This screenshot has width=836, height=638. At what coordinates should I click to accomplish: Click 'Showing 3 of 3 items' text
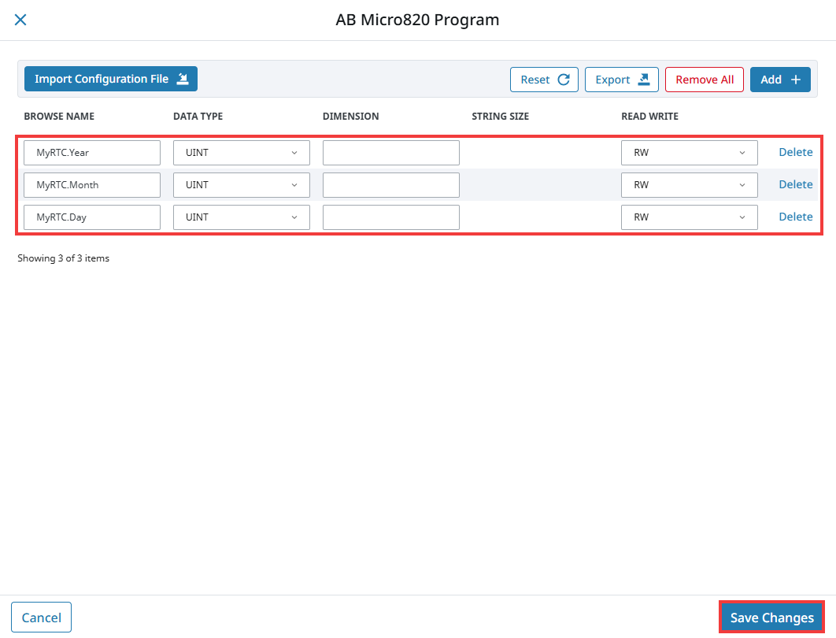(64, 258)
